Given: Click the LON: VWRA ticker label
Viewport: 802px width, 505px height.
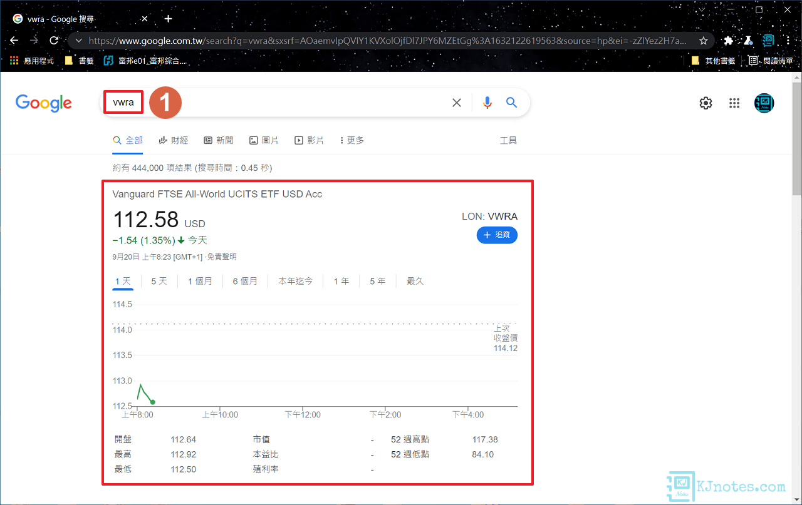Looking at the screenshot, I should (x=489, y=217).
